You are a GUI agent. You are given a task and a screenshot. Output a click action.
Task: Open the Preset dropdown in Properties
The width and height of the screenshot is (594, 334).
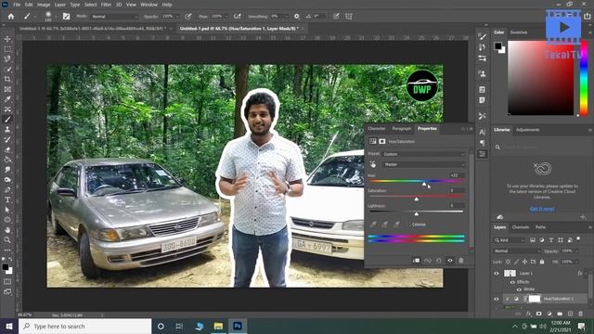point(423,154)
